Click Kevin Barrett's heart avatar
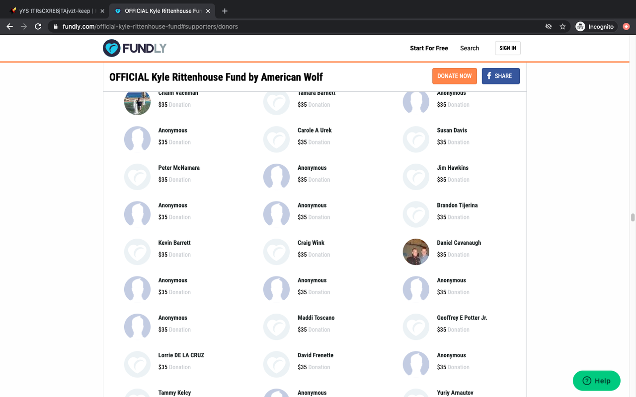 (137, 252)
